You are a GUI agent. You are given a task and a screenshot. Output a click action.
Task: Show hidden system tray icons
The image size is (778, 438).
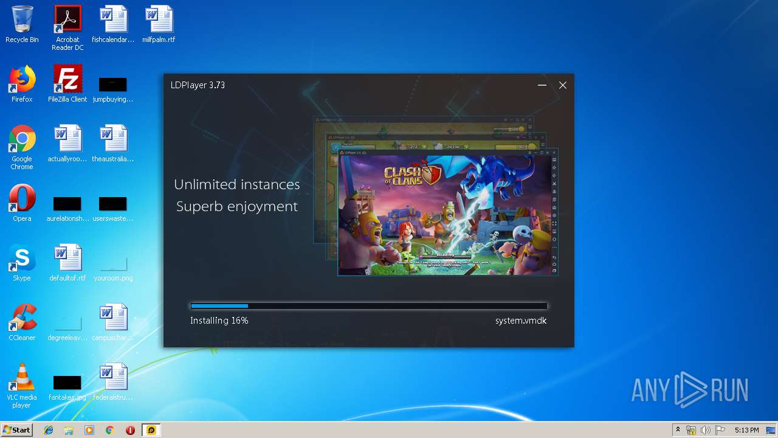pos(678,430)
